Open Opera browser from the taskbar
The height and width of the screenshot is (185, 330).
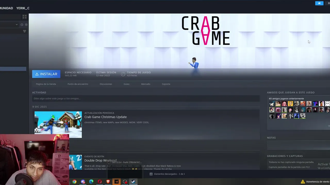(x=100, y=182)
